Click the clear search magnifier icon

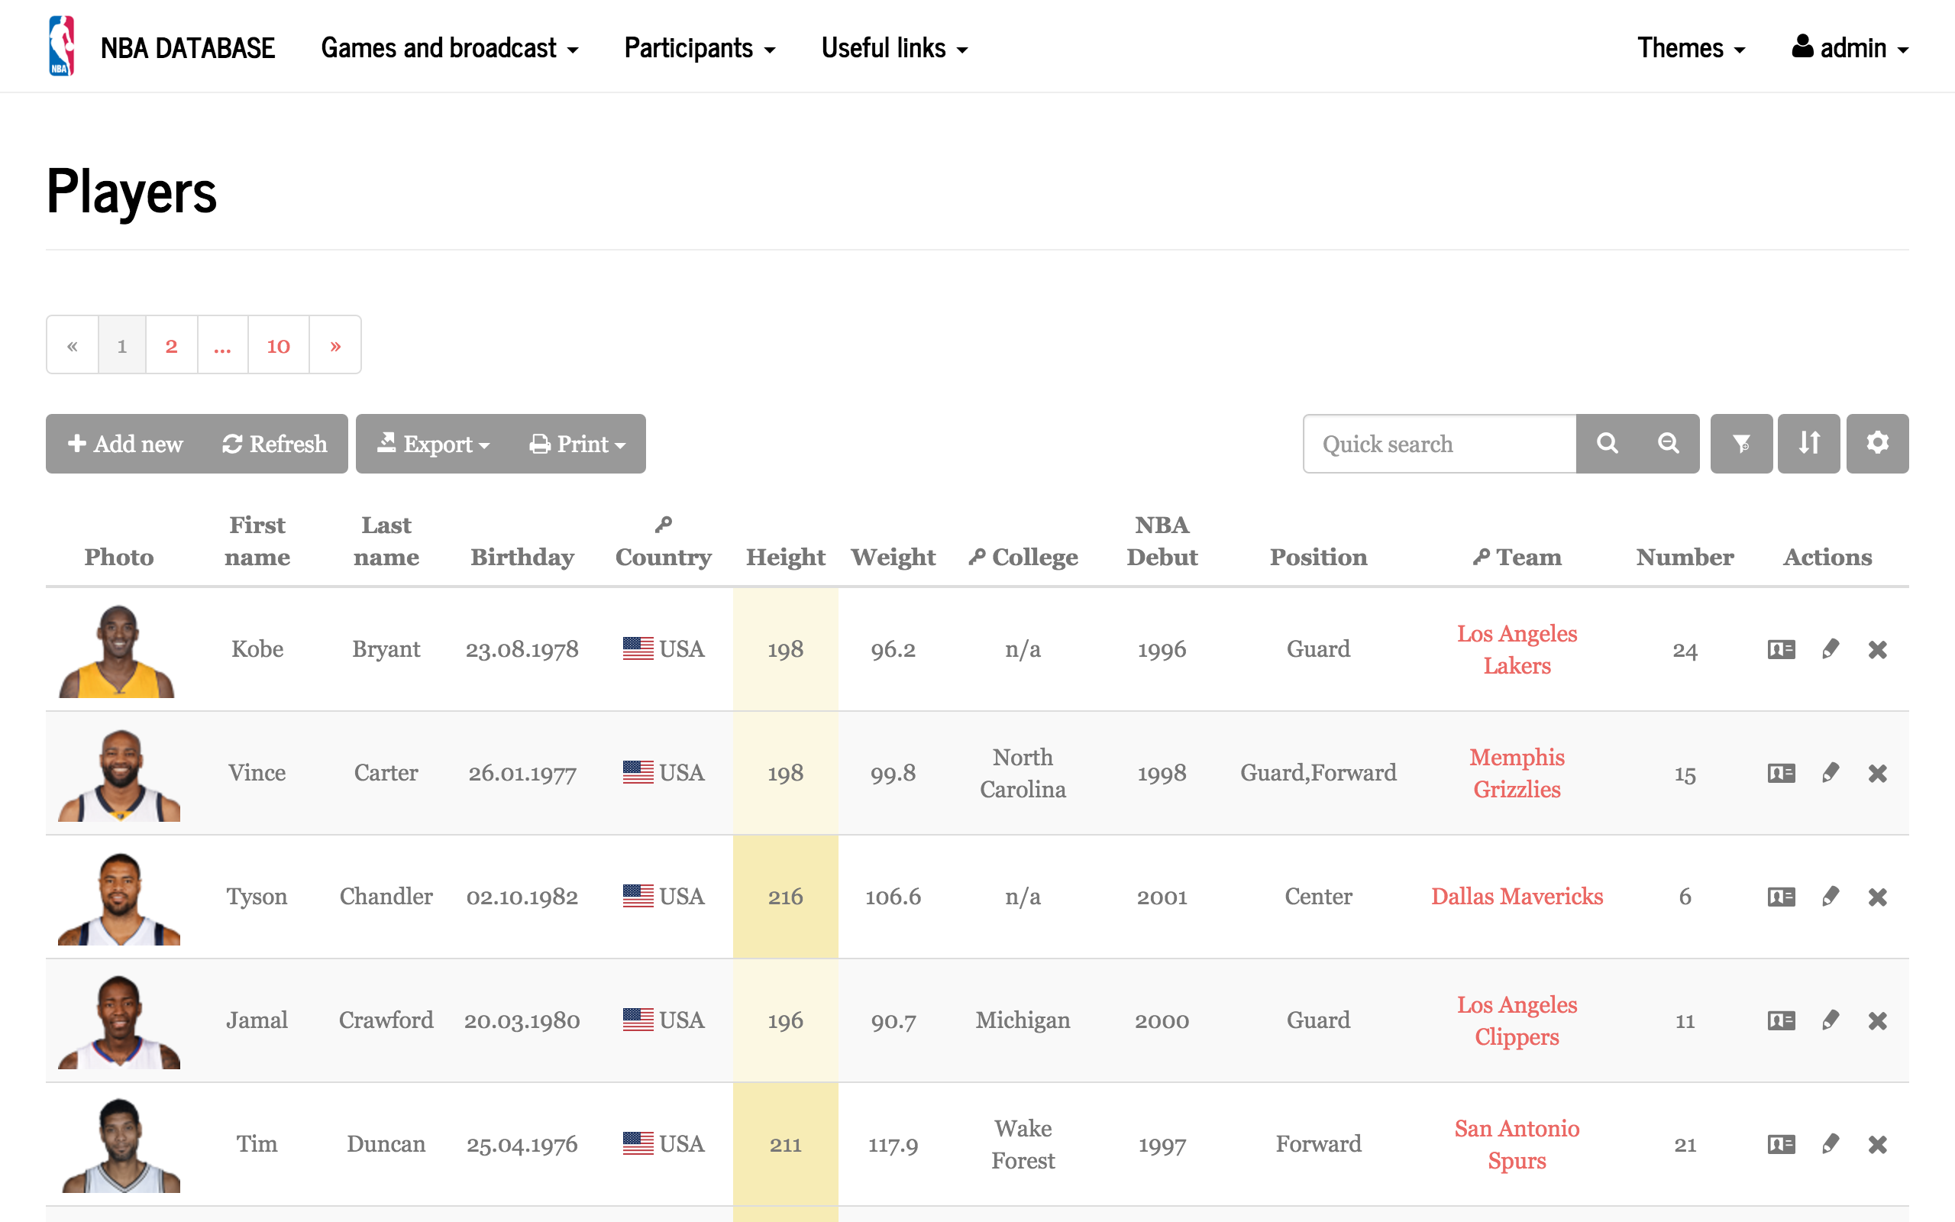point(1668,444)
